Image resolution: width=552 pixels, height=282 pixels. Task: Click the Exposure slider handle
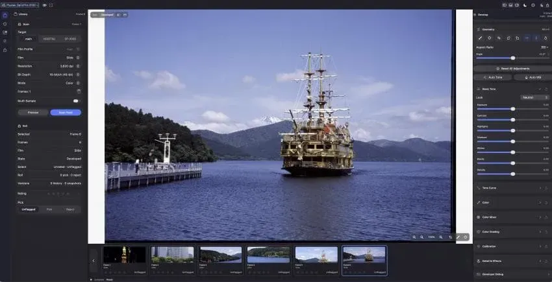[513, 109]
